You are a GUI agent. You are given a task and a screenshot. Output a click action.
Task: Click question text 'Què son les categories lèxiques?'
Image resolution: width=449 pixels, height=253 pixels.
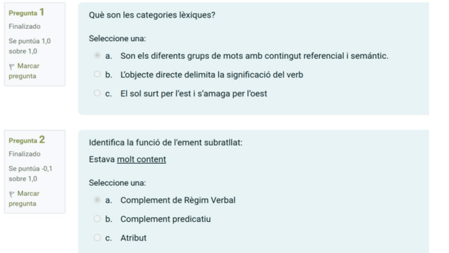[152, 15]
